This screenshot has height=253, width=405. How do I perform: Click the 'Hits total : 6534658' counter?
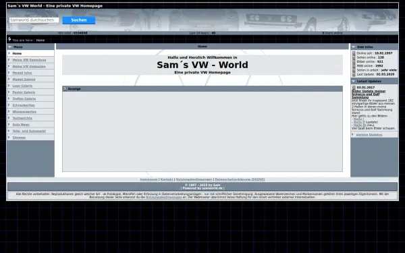click(73, 33)
